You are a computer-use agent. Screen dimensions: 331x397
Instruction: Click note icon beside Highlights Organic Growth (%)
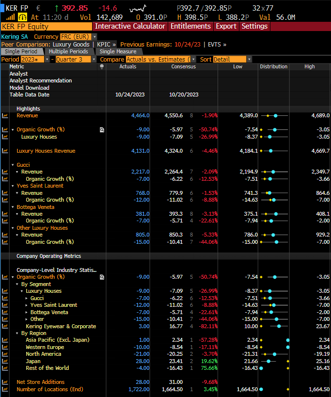(x=102, y=130)
